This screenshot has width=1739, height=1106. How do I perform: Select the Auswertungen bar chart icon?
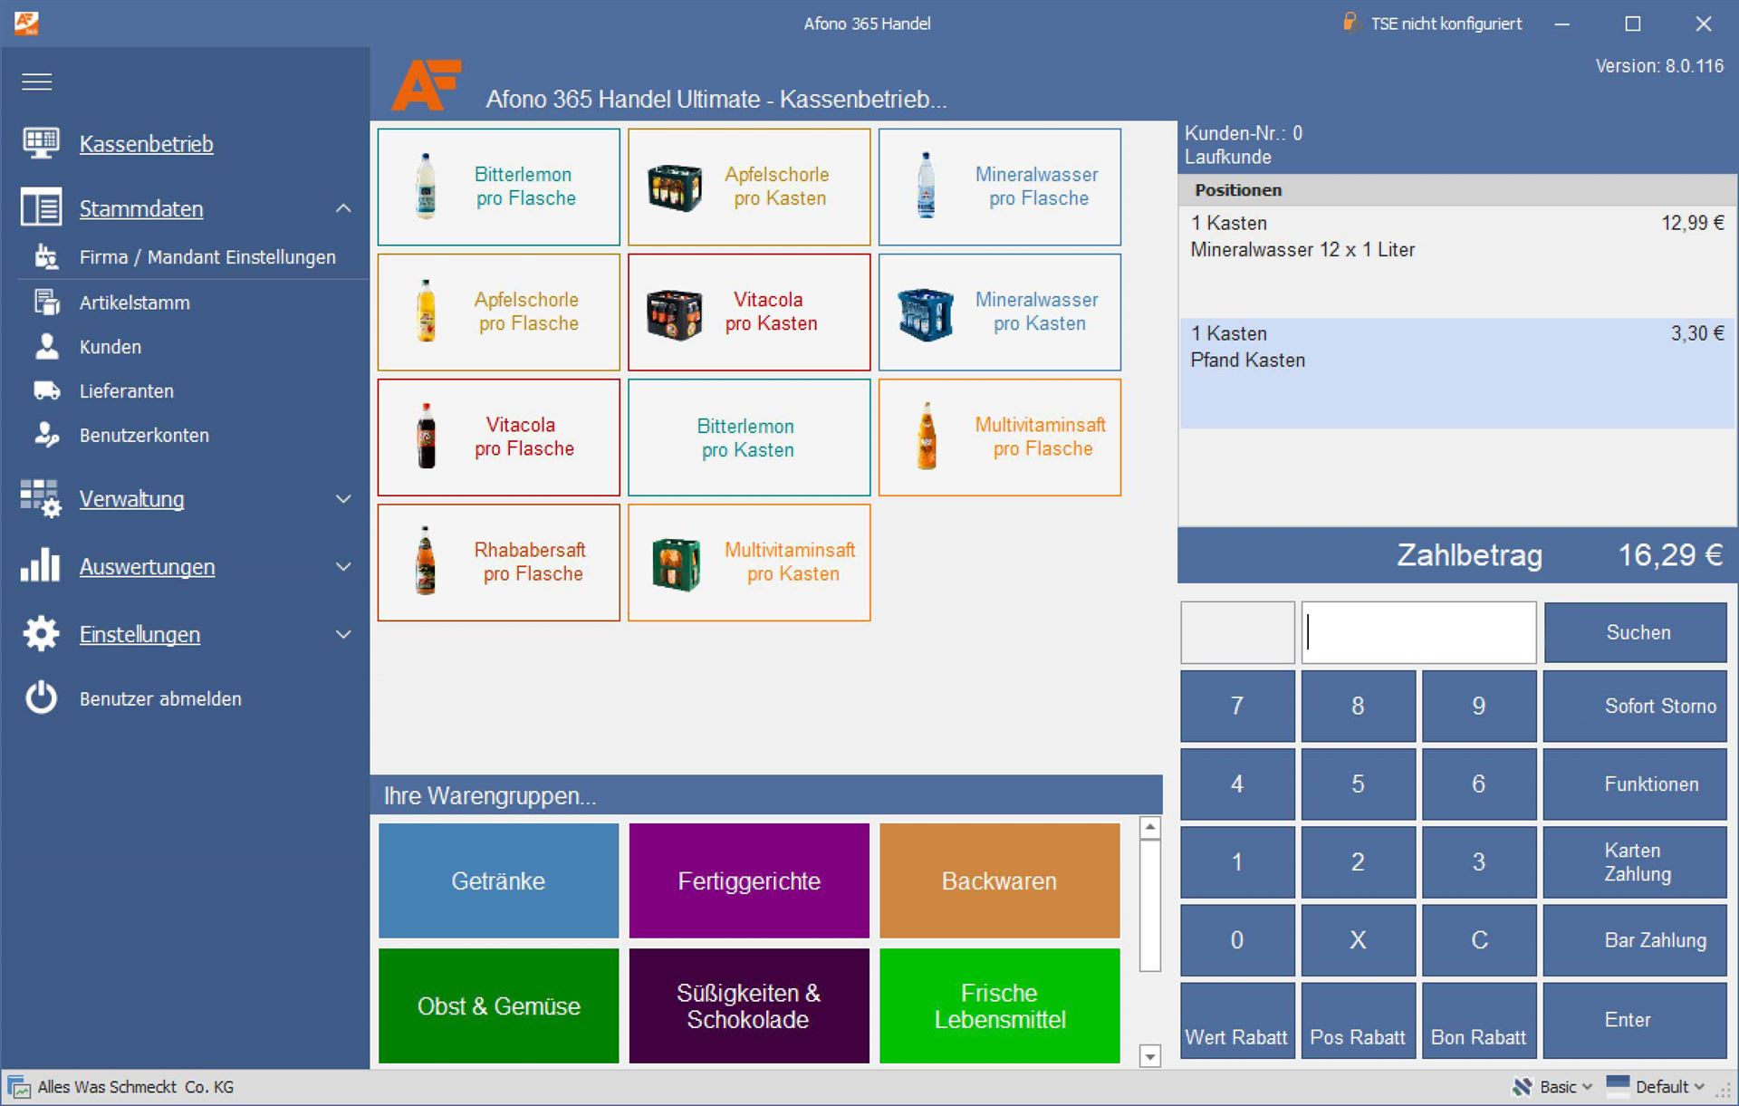(41, 566)
